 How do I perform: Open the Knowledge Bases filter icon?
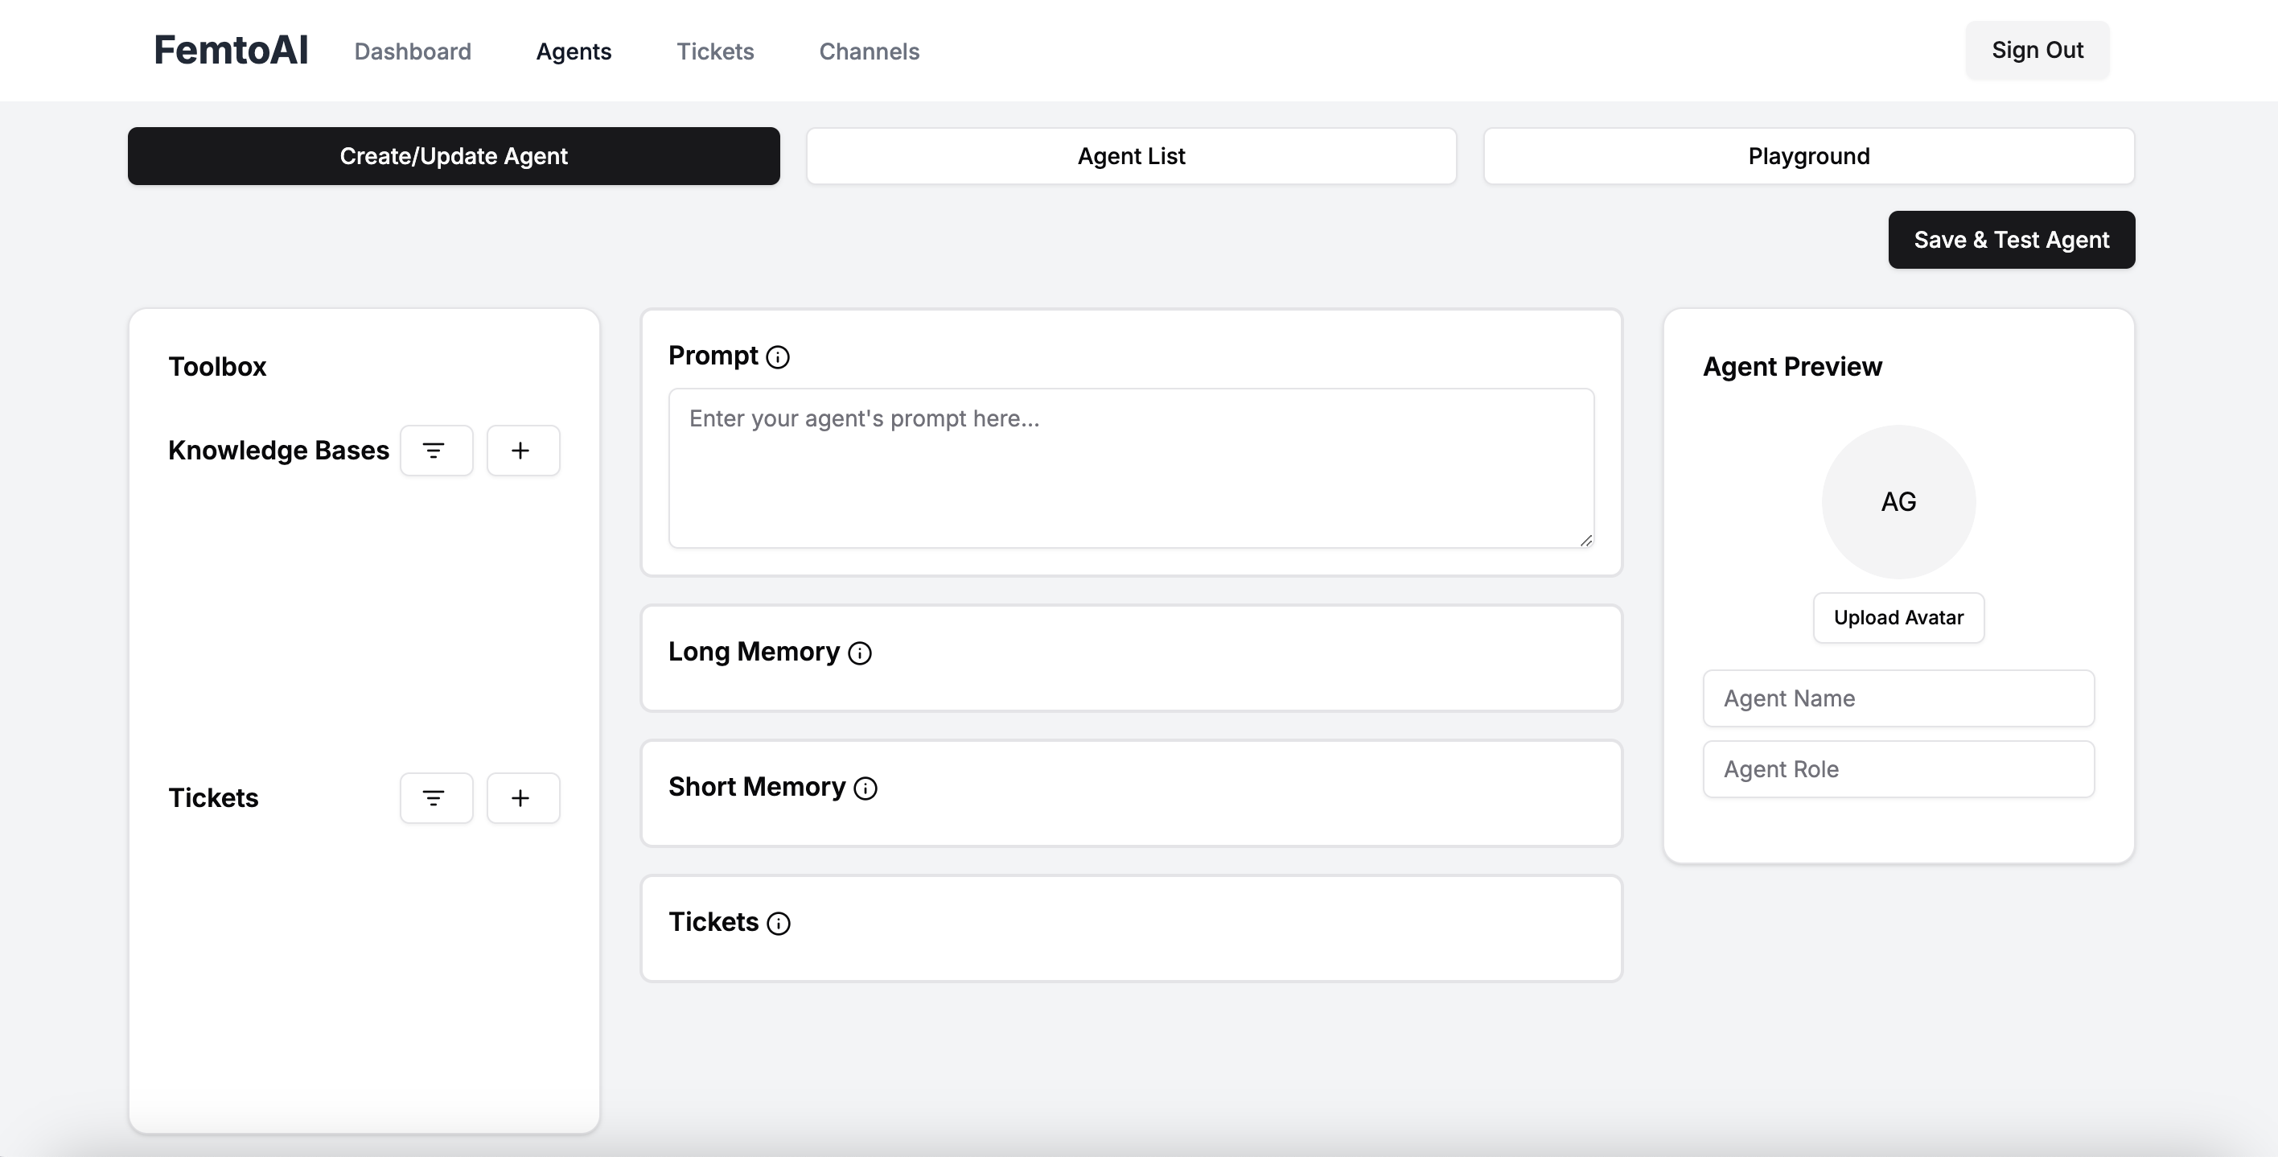coord(436,451)
